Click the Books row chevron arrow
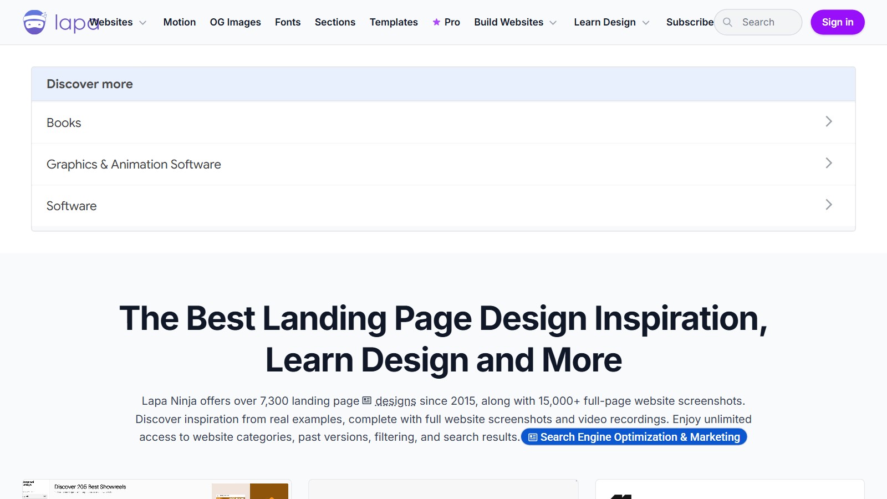 tap(829, 121)
